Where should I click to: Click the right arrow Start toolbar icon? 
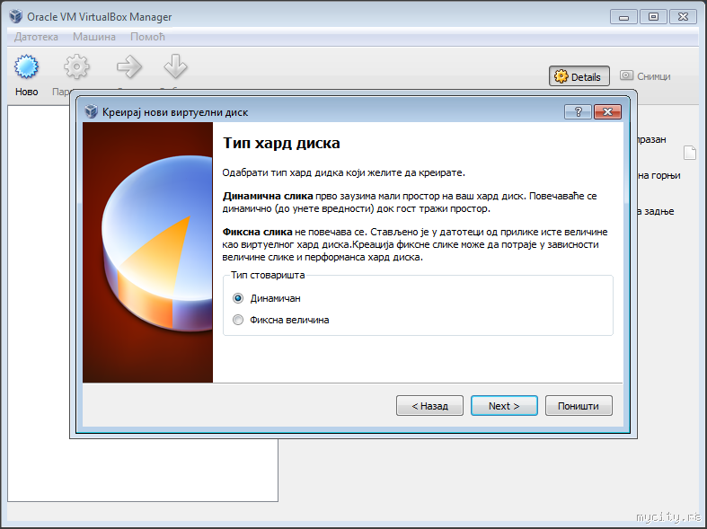coord(129,66)
